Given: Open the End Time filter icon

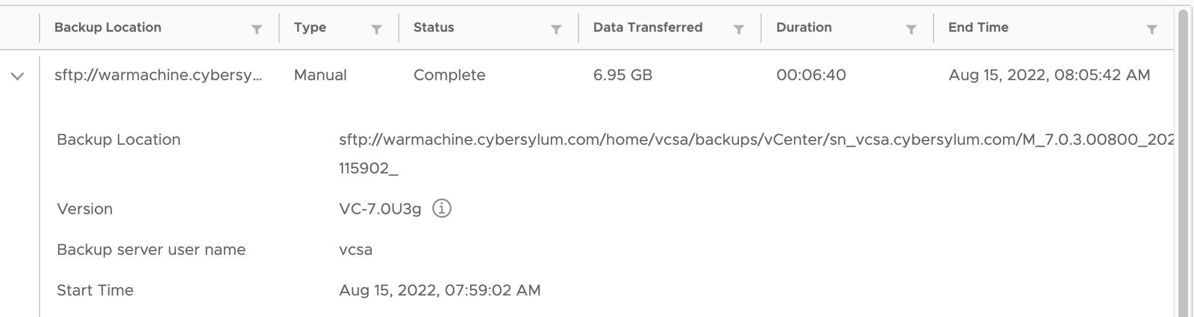Looking at the screenshot, I should click(1151, 29).
